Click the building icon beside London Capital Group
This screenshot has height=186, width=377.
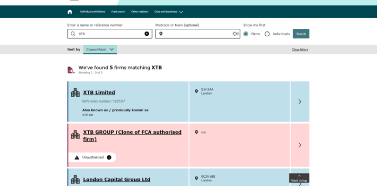(75, 179)
